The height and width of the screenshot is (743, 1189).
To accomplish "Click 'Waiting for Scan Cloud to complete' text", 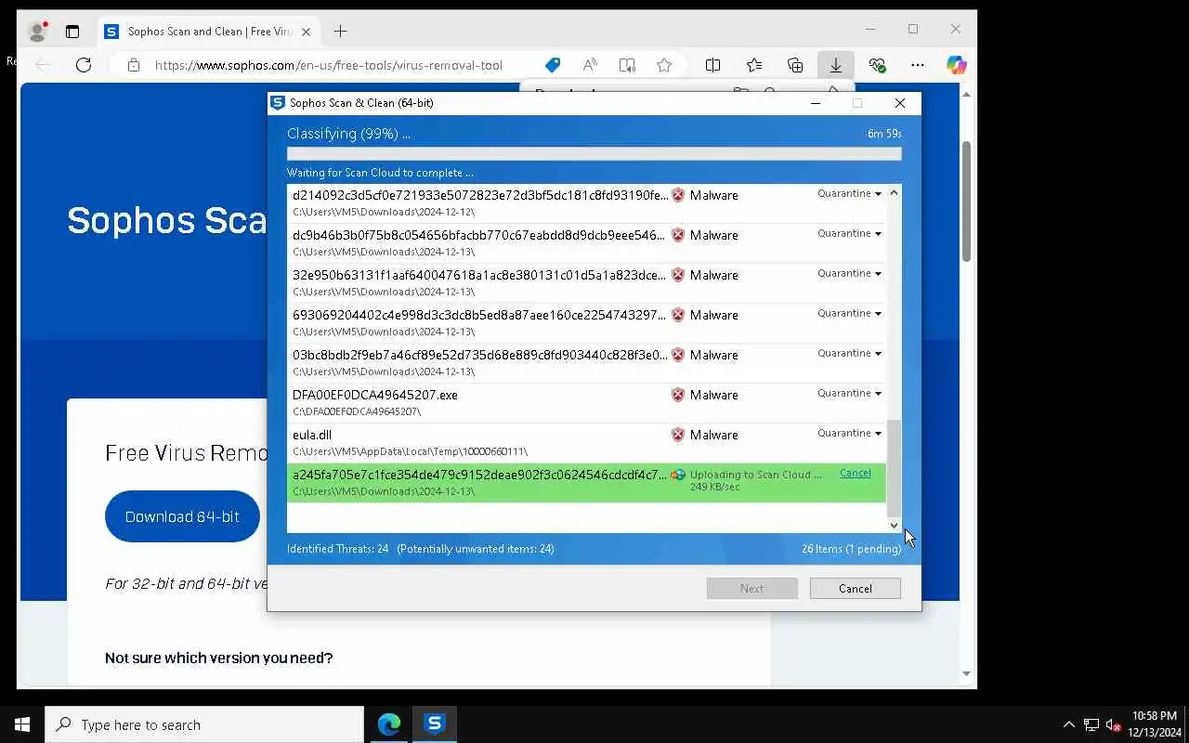I will click(380, 173).
